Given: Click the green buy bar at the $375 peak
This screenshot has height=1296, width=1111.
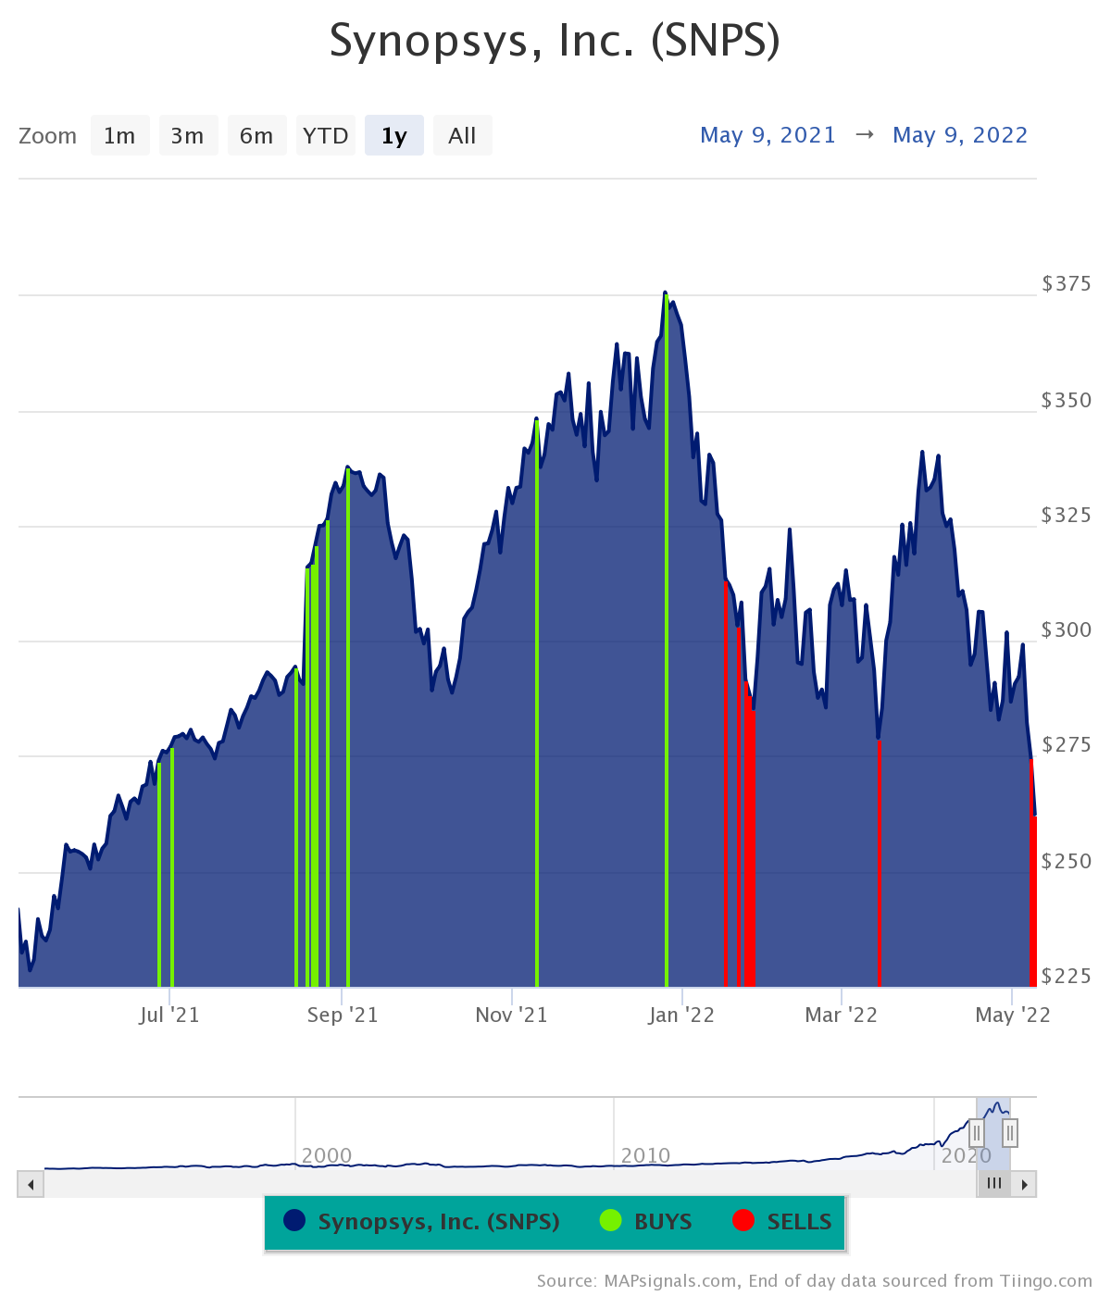Looking at the screenshot, I should (x=667, y=641).
